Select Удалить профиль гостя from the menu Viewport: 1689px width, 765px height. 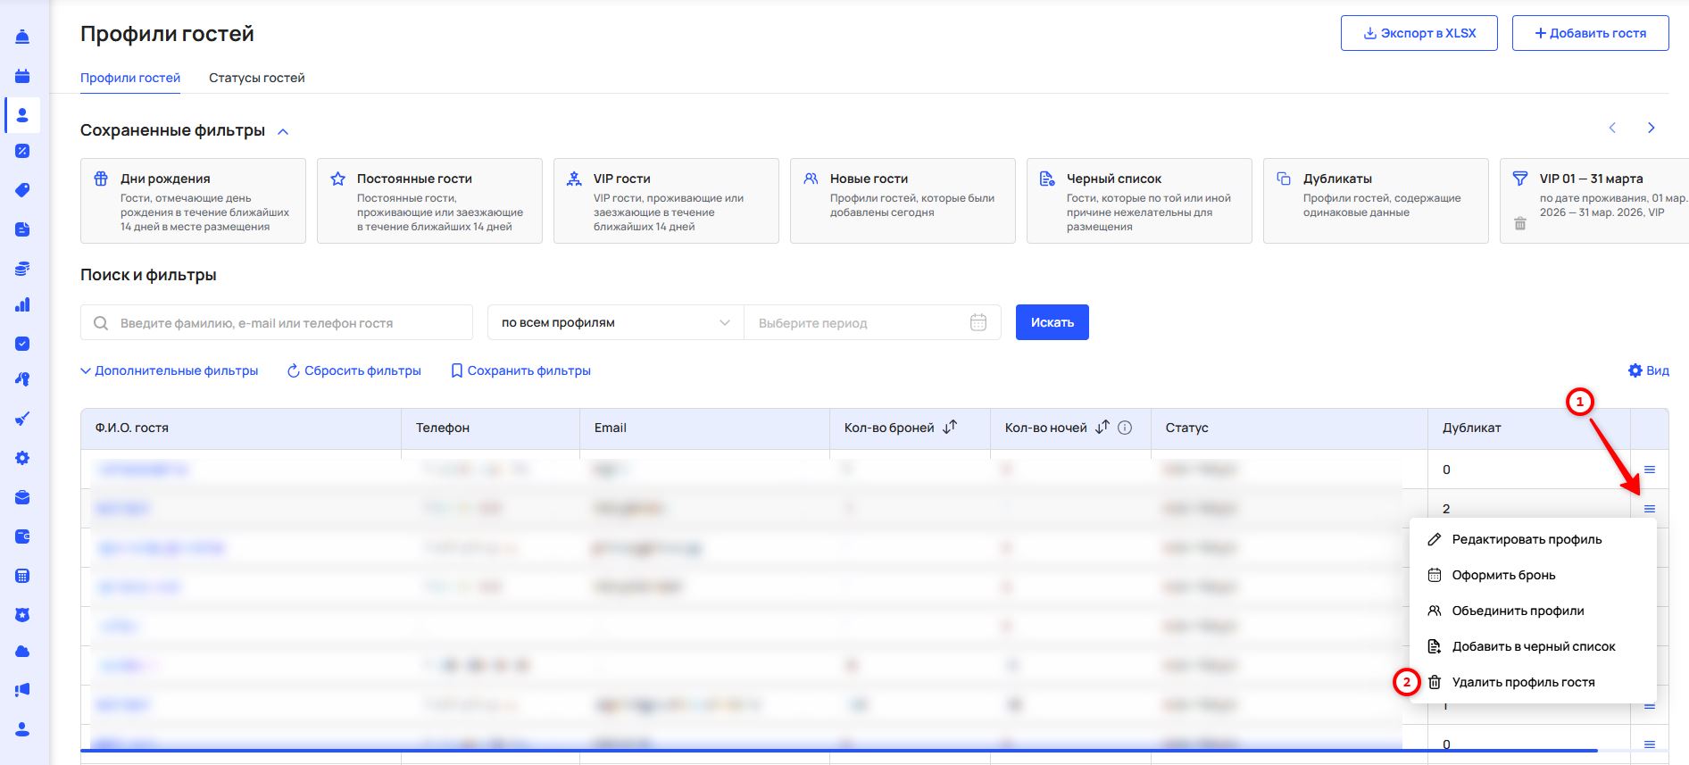click(1522, 682)
